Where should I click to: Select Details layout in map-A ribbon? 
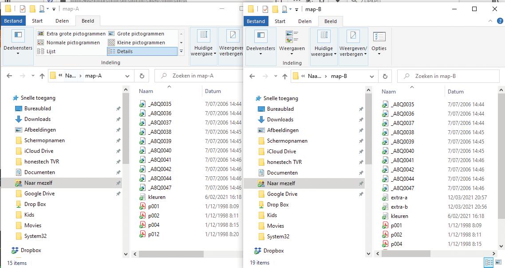142,51
